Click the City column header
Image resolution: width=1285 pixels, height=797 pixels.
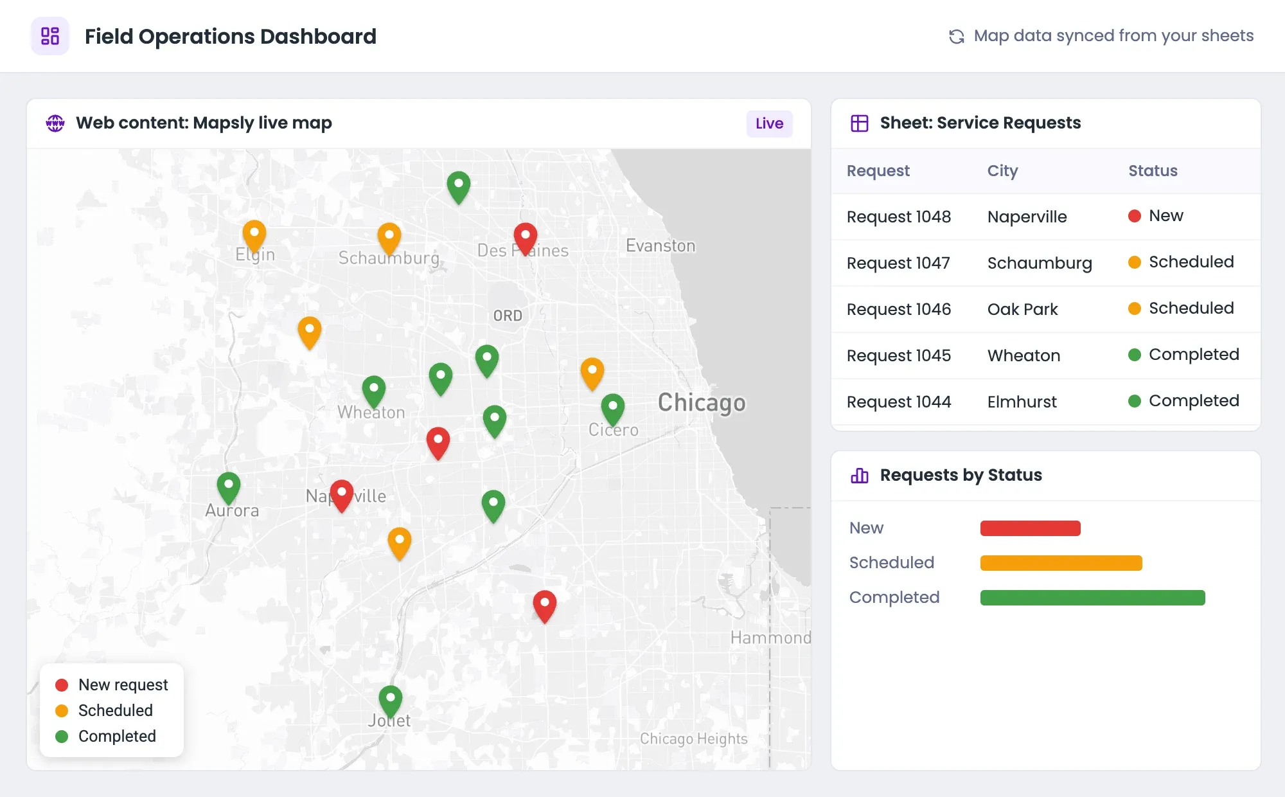pos(1002,171)
